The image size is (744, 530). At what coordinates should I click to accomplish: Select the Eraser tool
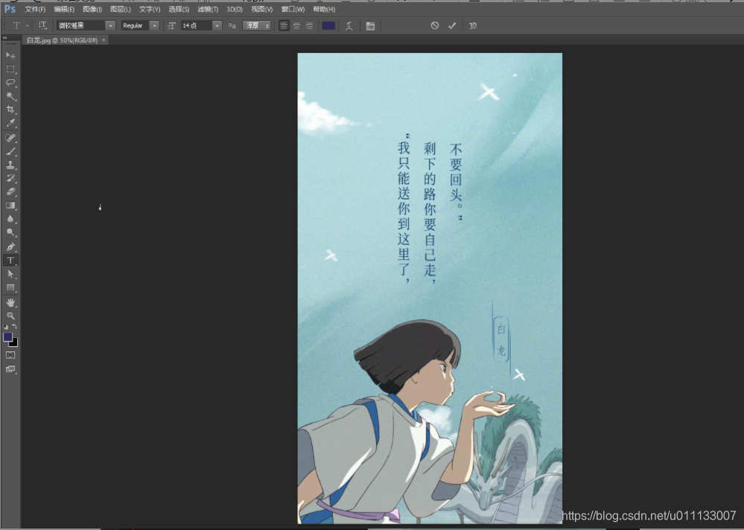[10, 192]
